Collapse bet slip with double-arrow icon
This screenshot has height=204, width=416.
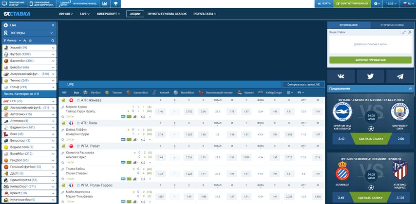410,32
